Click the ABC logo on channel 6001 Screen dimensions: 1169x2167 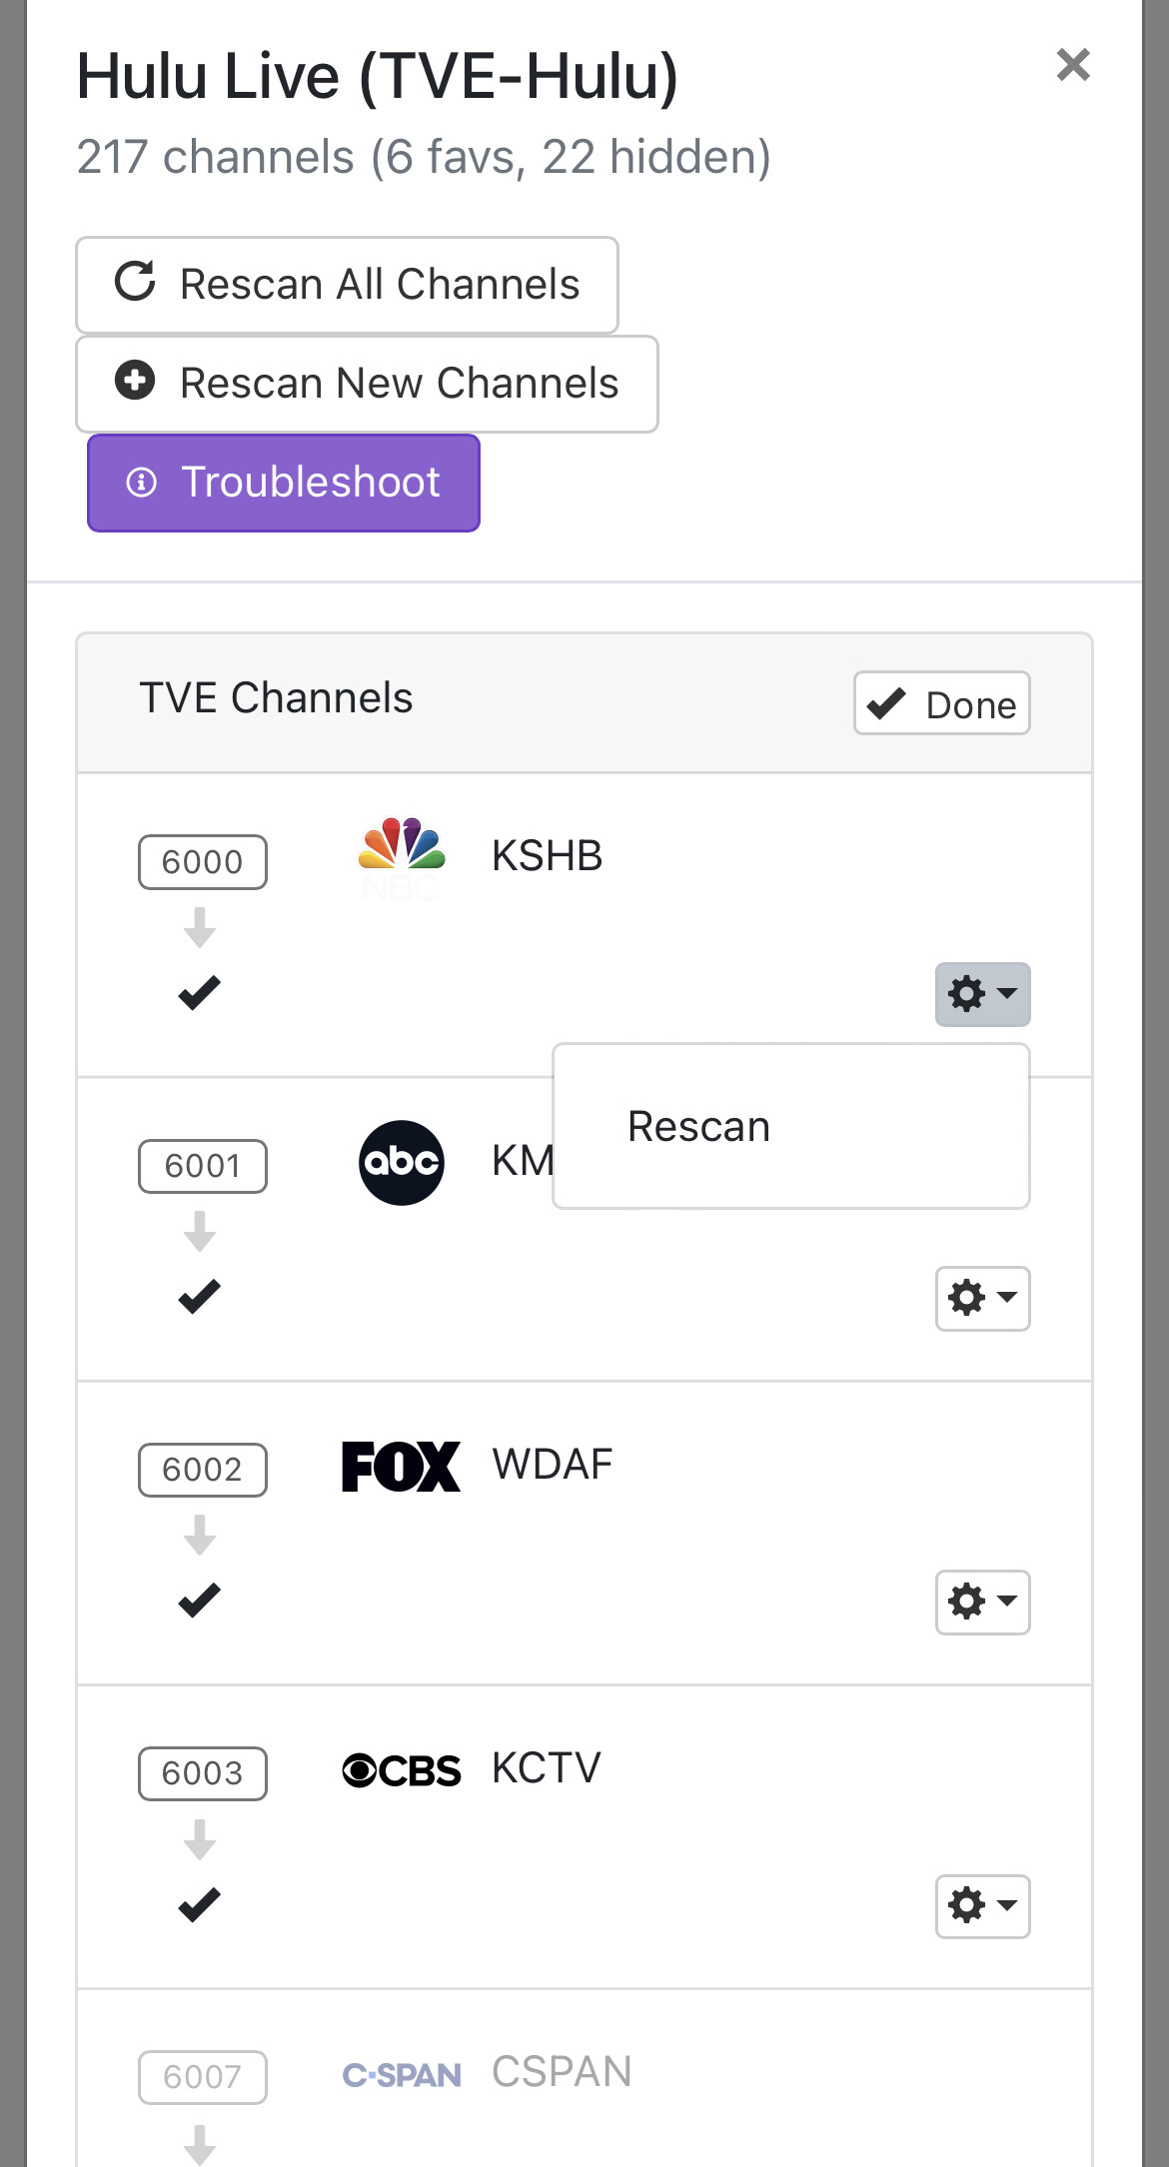[x=402, y=1162]
